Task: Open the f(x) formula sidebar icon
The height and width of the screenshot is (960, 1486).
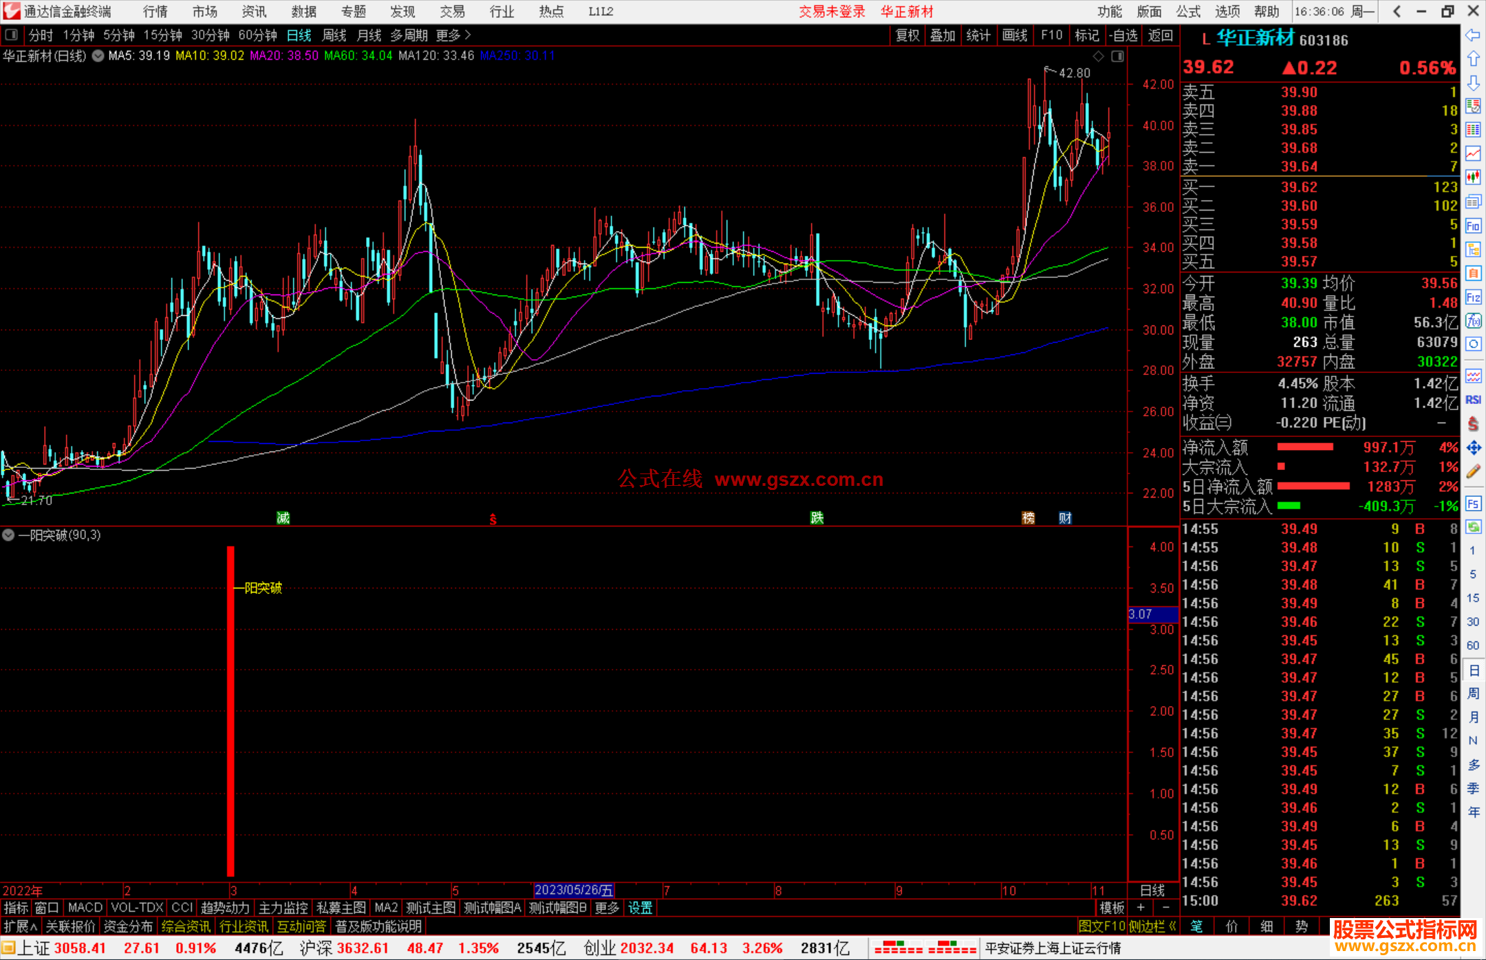Action: tap(1473, 321)
